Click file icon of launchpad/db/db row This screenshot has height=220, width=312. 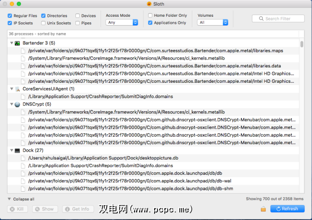23,173
